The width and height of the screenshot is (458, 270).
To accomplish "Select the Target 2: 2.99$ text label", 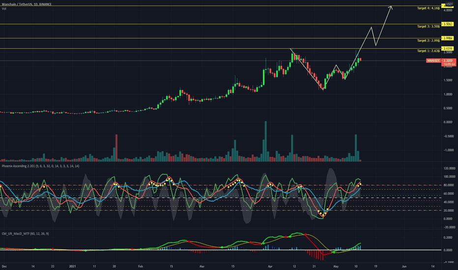I will point(428,41).
